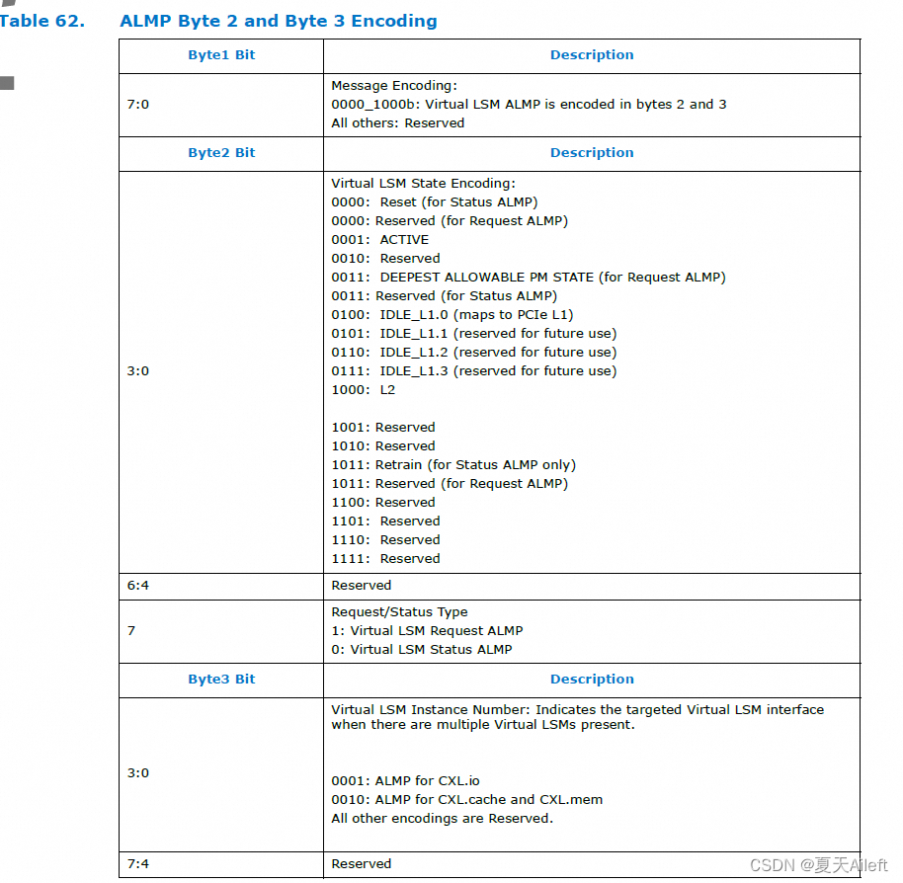This screenshot has width=903, height=883.
Task: Click the first Description header cell
Action: click(x=592, y=55)
